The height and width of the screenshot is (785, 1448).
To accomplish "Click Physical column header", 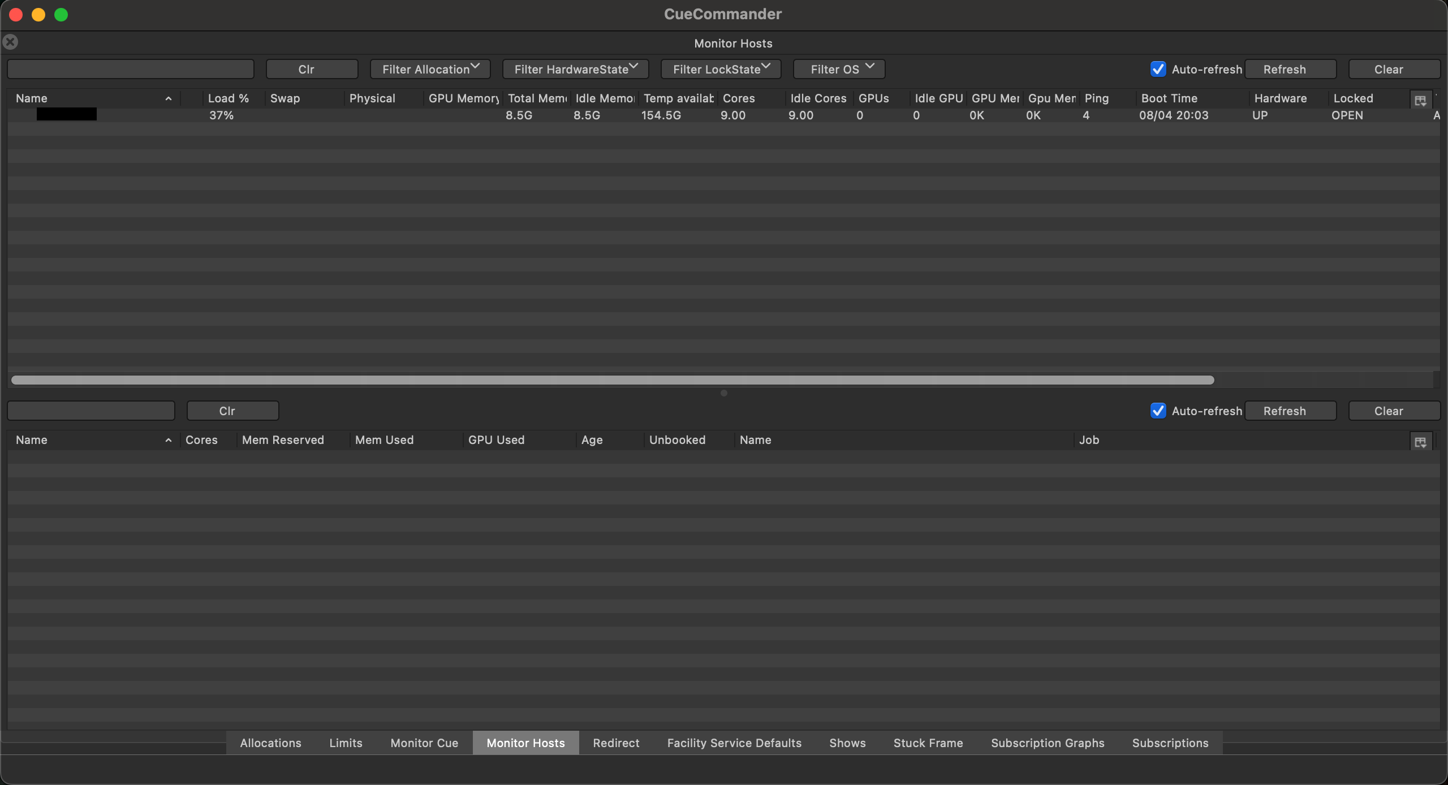I will coord(383,98).
